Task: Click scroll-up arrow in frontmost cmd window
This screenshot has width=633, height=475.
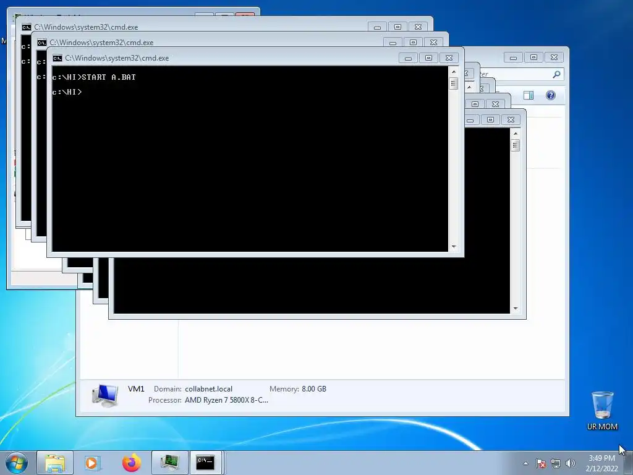Action: coord(454,72)
